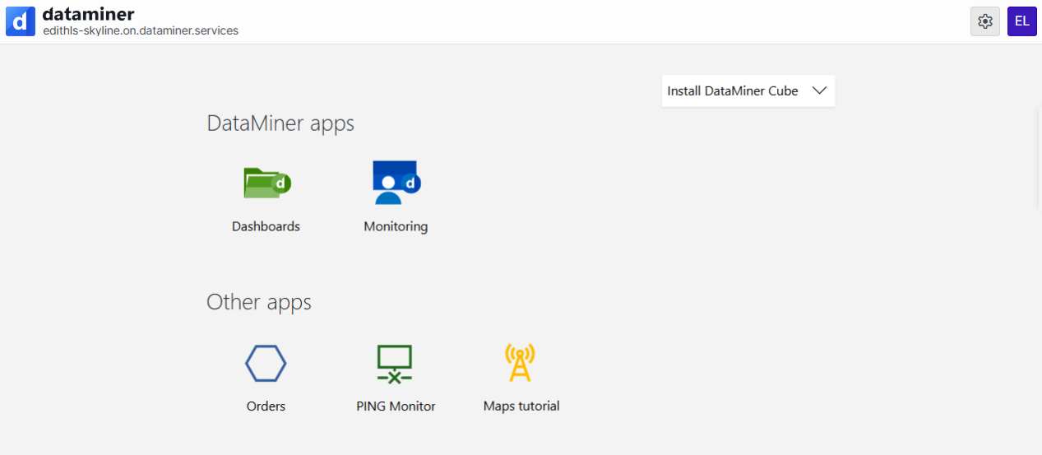Click the DataMiner apps heading
1042x455 pixels.
point(280,123)
